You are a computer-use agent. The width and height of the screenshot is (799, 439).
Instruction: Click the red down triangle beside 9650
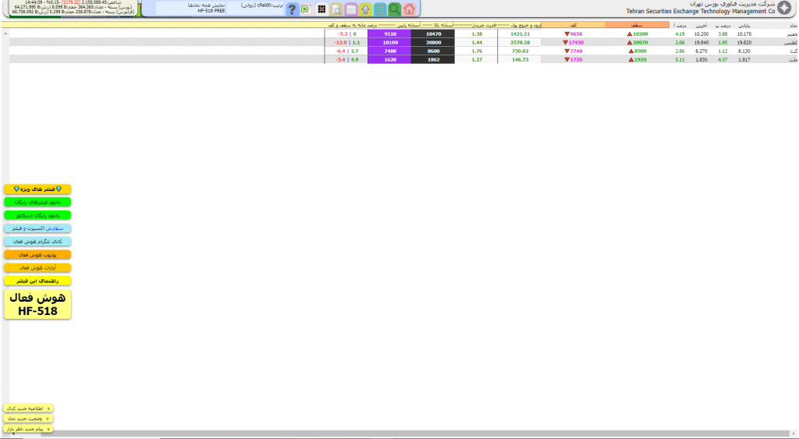click(x=566, y=34)
